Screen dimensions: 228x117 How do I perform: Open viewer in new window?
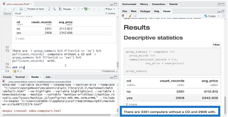[x=136, y=16]
